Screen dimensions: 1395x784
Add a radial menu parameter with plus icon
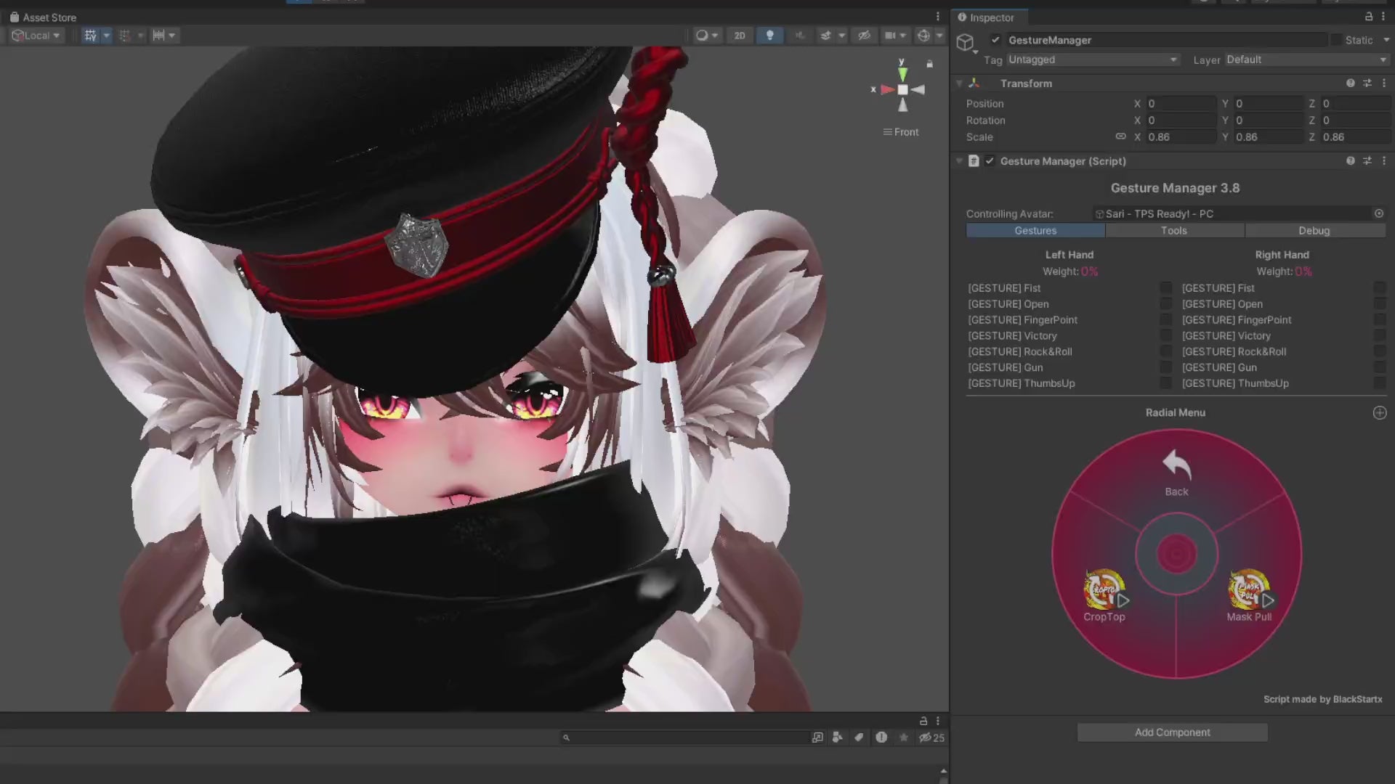(1379, 413)
